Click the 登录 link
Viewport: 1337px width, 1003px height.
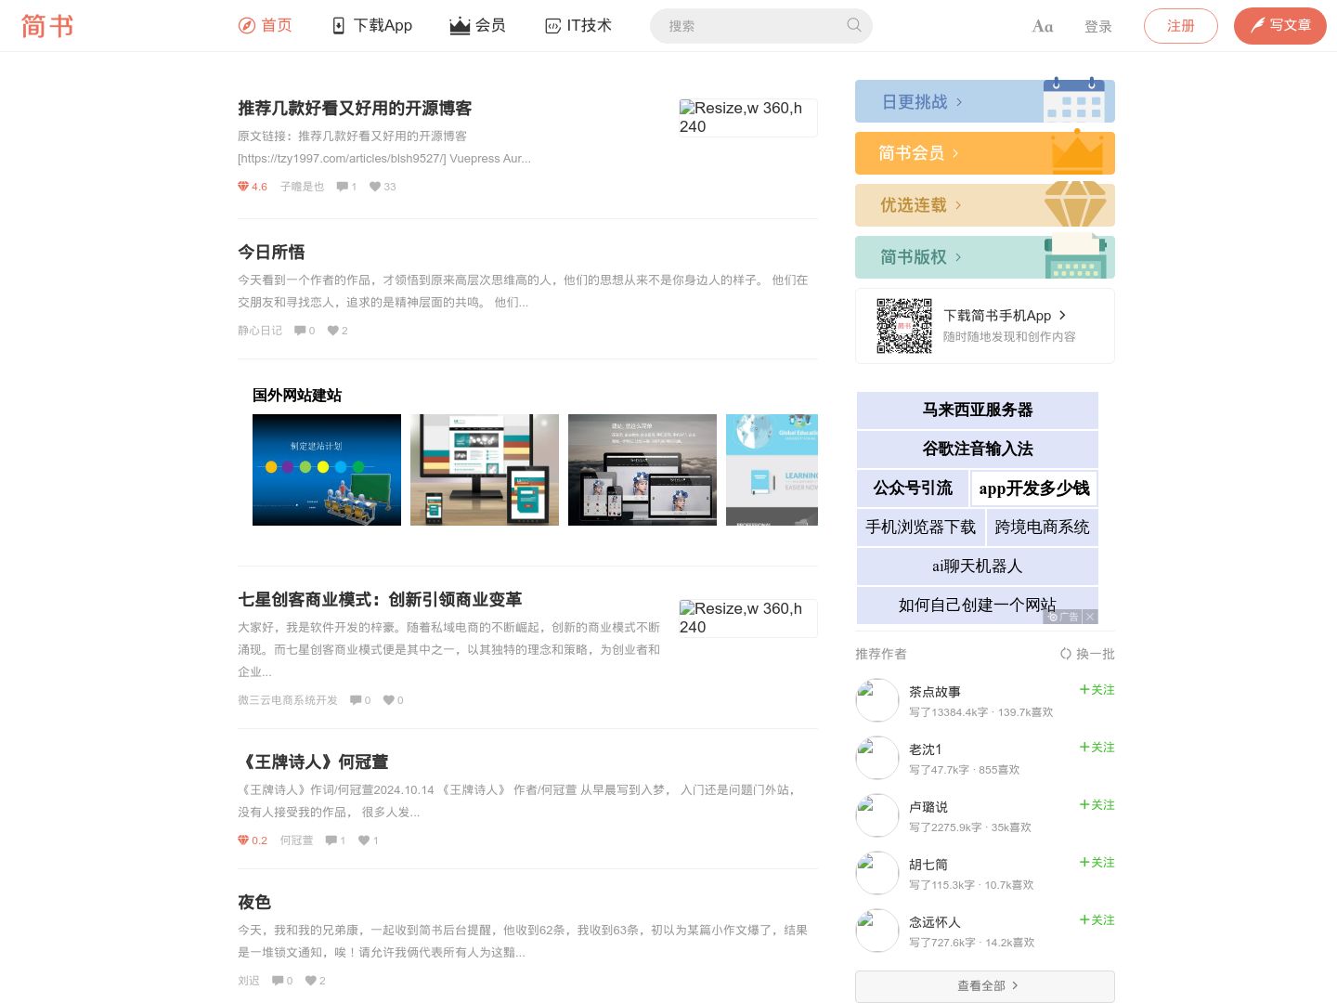pos(1098,27)
